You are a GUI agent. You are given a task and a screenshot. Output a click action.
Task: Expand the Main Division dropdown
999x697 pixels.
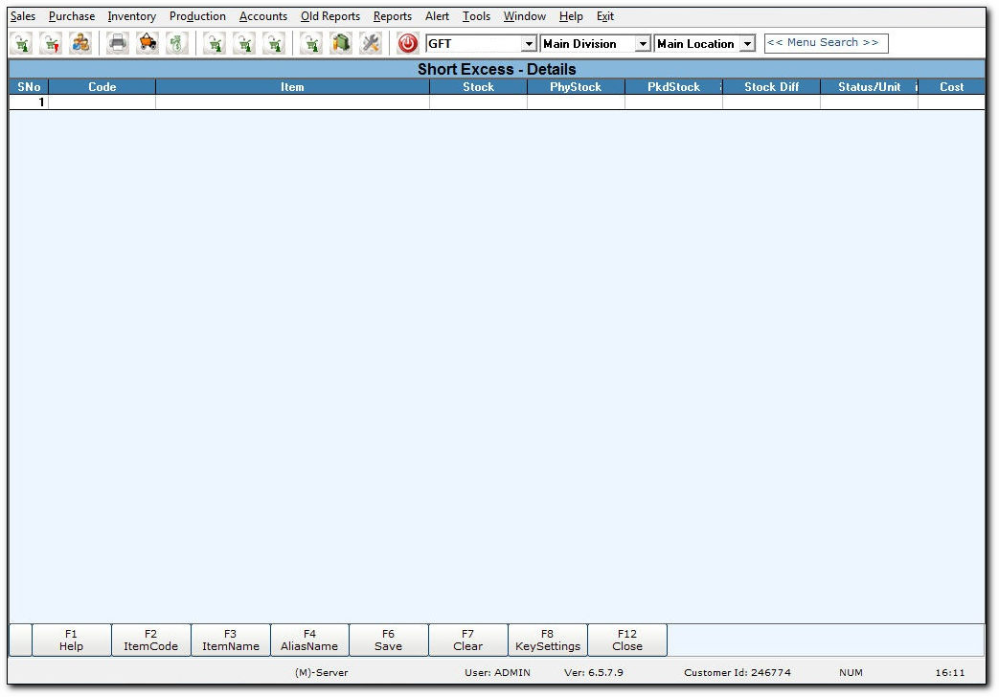tap(643, 43)
